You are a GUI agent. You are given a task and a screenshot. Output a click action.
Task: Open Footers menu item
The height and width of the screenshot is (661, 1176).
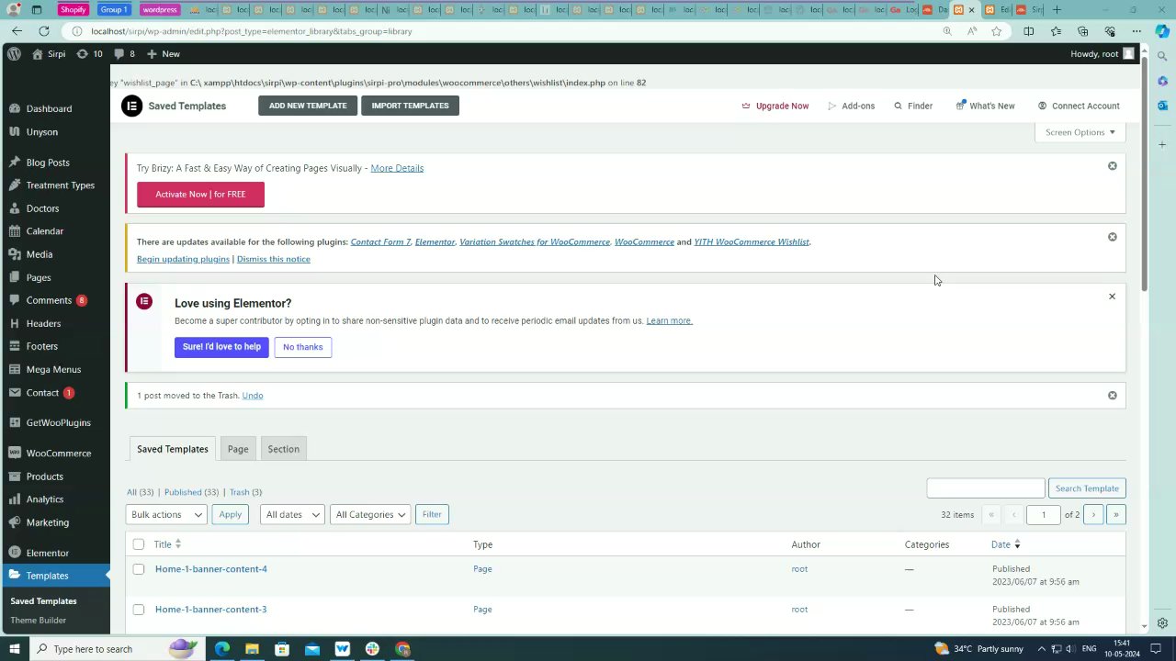coord(41,346)
